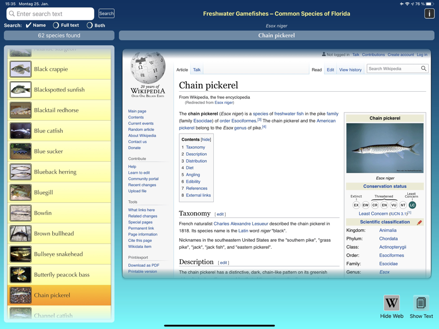Screen dimensions: 439x329
Task: Open the Esocidae family link in infobox
Action: 389,264
